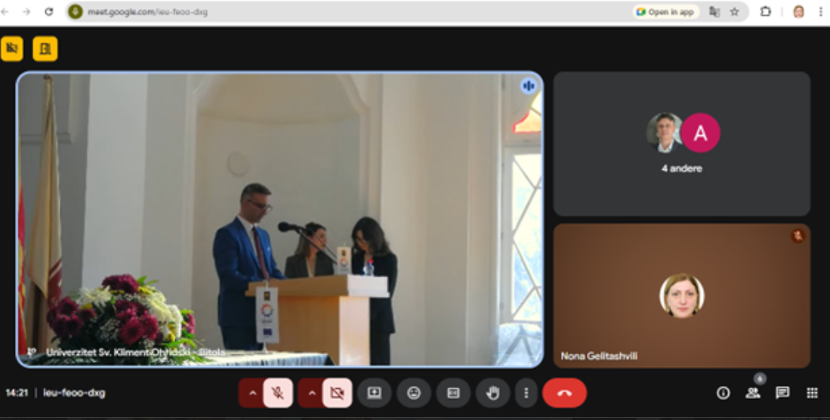Open meeting details info icon
The image size is (830, 420).
click(x=723, y=393)
